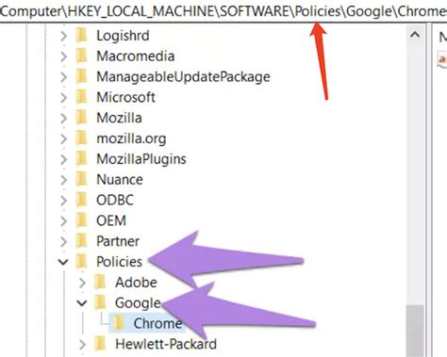Click the Nuance folder icon
447x357 pixels.
[82, 179]
